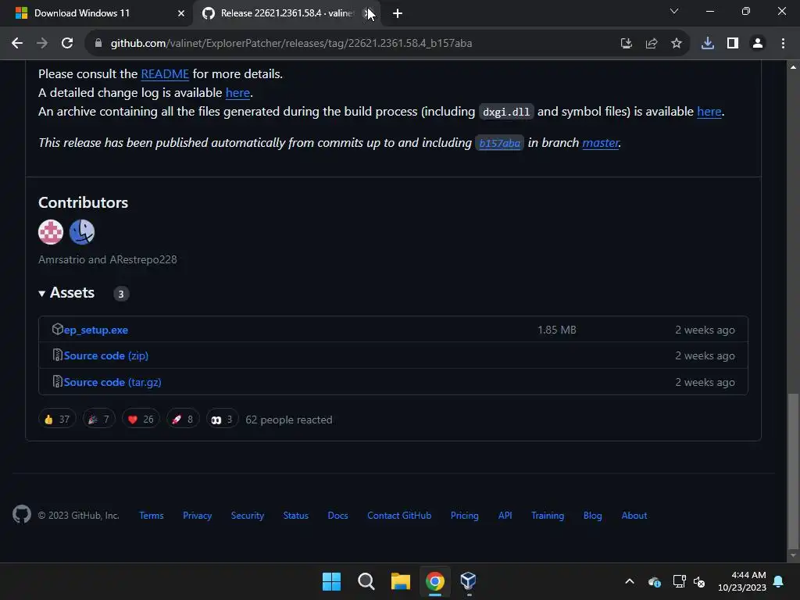Open Privacy footer link
This screenshot has height=600, width=800.
tap(198, 516)
